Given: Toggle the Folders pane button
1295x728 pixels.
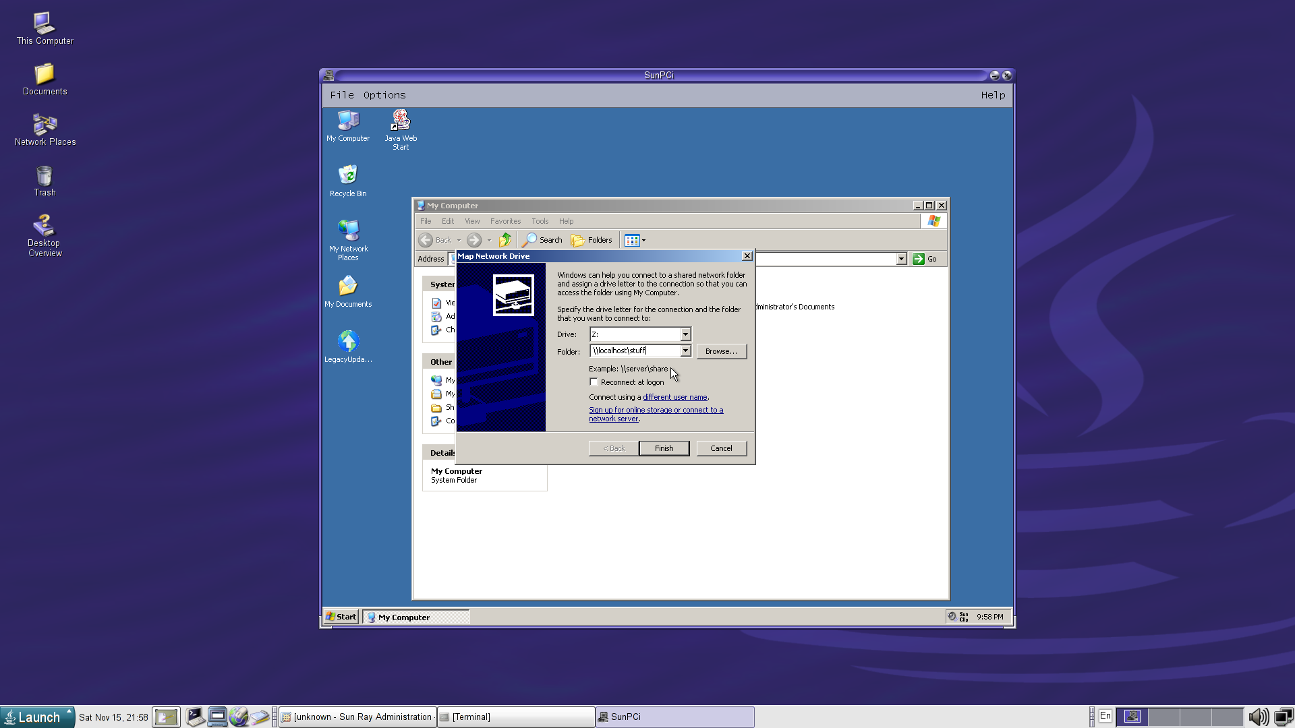Looking at the screenshot, I should coord(592,240).
